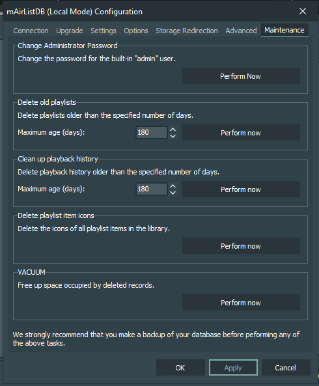319x386 pixels.
Task: Select the Settings tab
Action: 104,31
